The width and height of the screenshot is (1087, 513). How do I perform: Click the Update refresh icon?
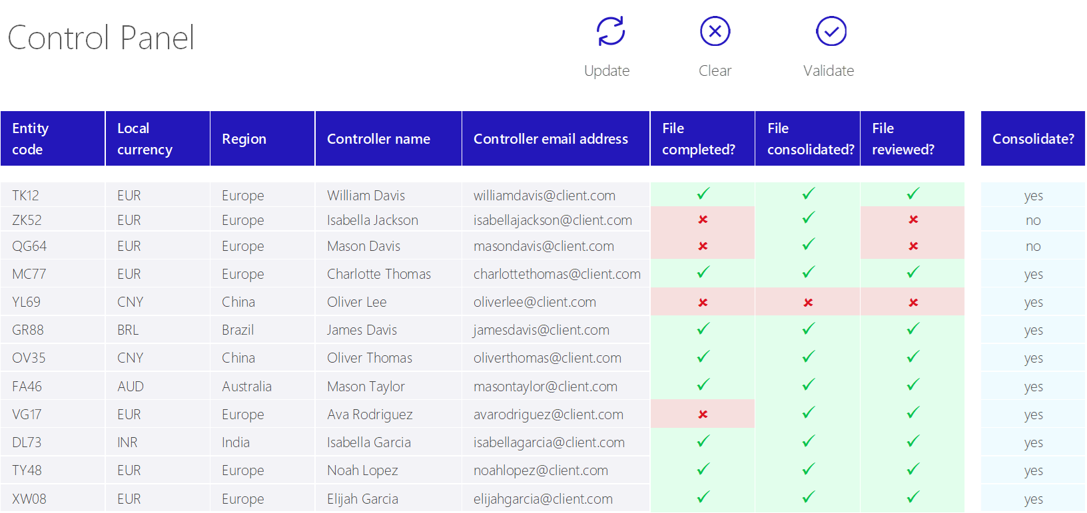(x=610, y=31)
